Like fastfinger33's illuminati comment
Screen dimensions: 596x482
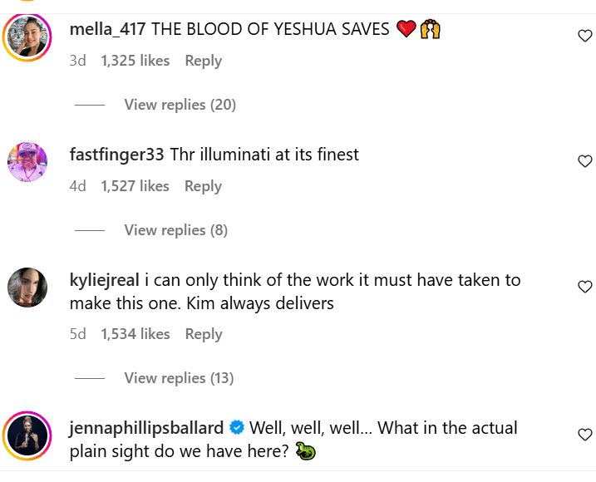coord(584,161)
